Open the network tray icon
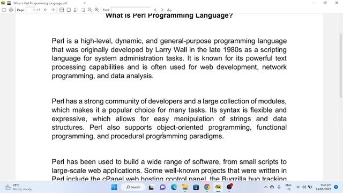 pyautogui.click(x=298, y=187)
